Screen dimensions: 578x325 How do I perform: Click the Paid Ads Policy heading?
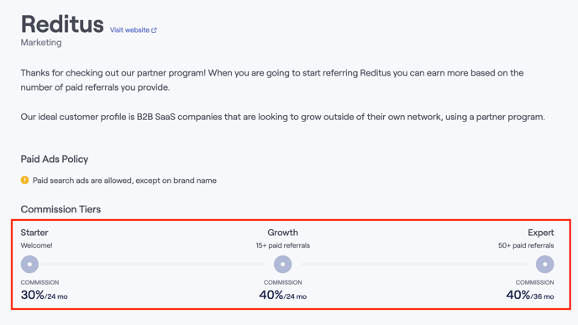point(55,160)
